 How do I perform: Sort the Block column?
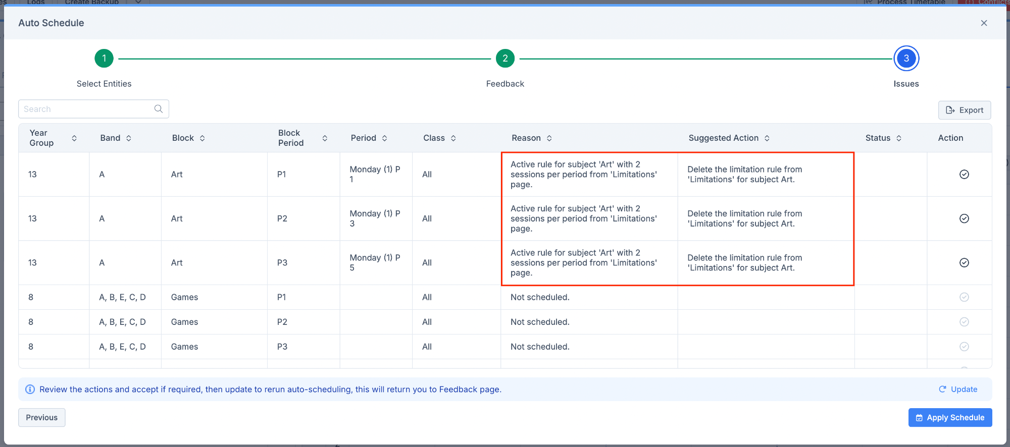[203, 138]
